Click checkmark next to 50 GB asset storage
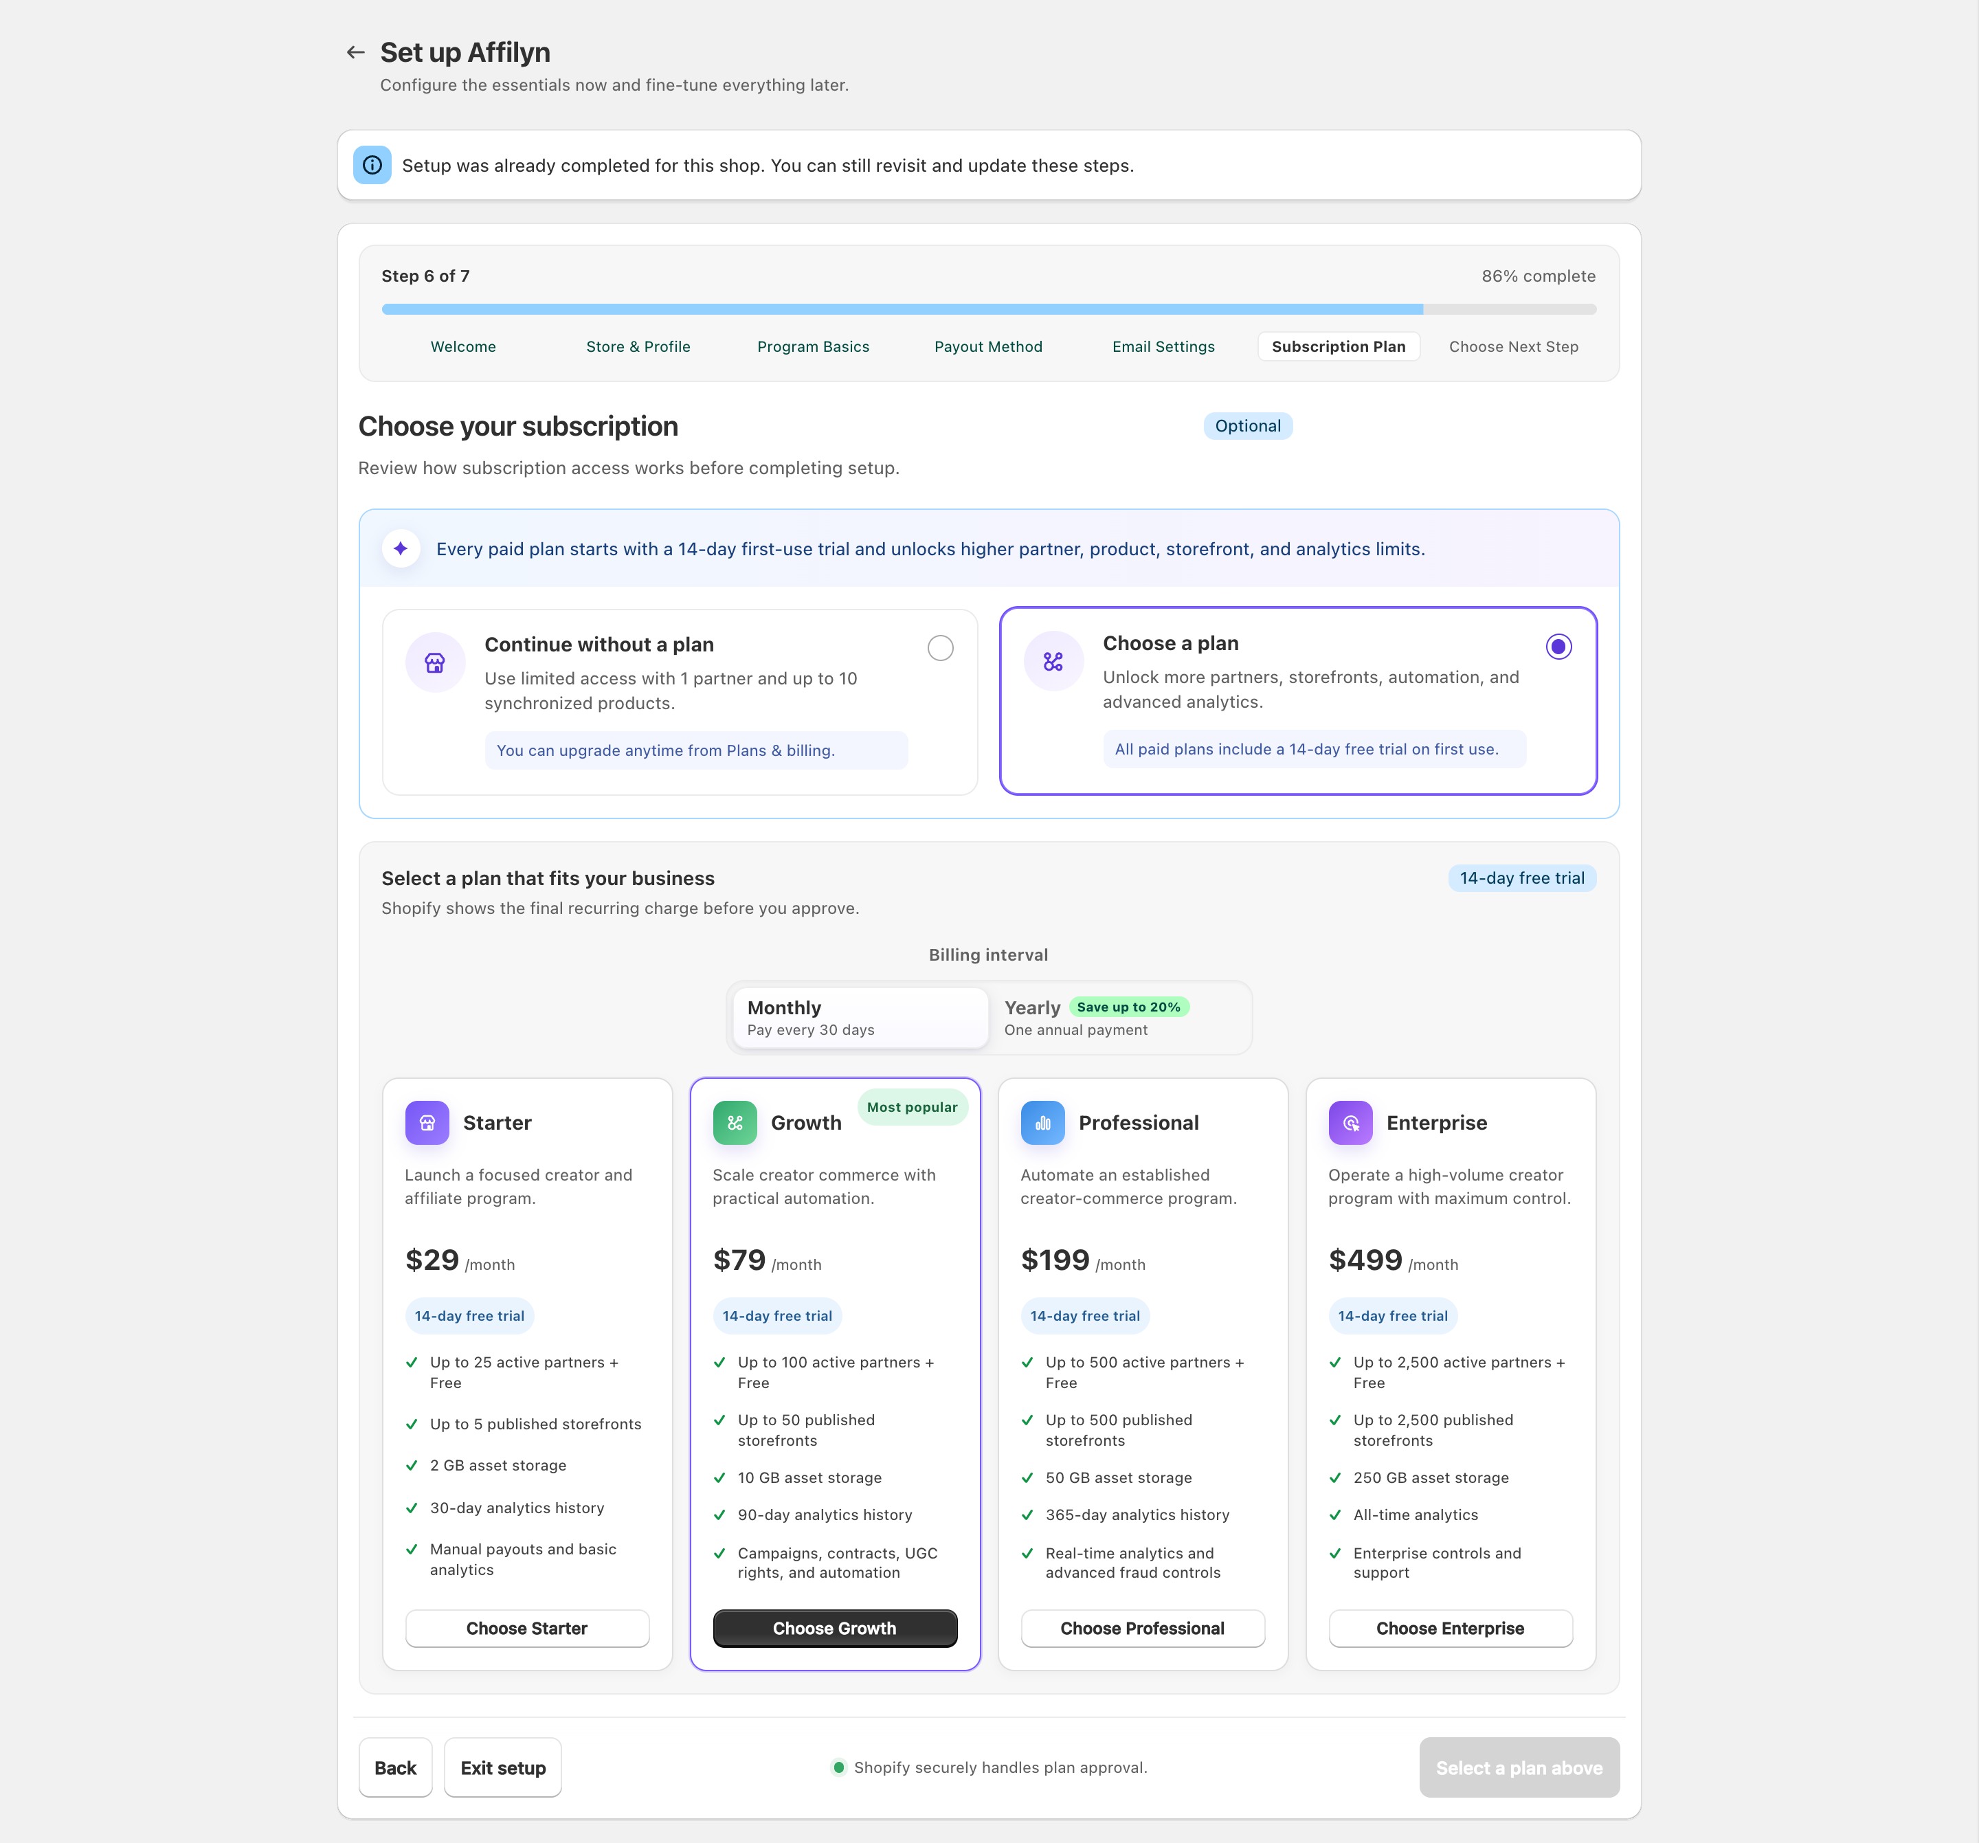The image size is (1979, 1843). tap(1027, 1477)
